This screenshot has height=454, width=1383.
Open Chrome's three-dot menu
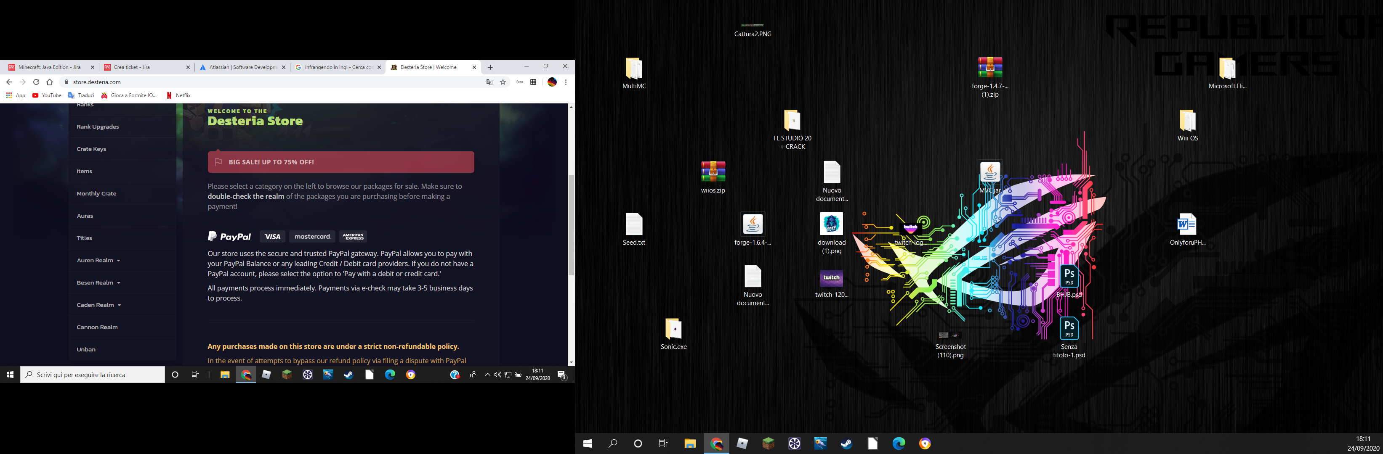click(566, 82)
